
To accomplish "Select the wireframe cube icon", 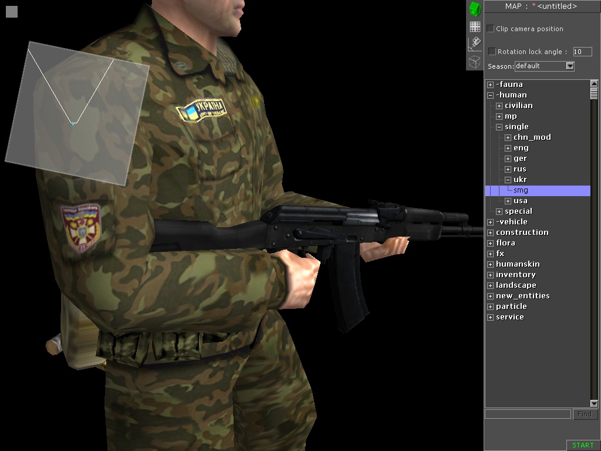I will pyautogui.click(x=475, y=62).
